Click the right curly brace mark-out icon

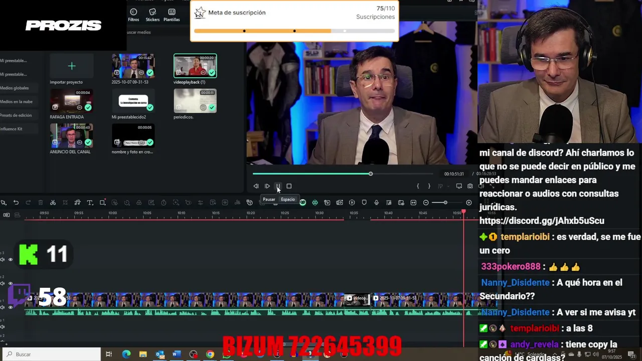[x=429, y=186]
